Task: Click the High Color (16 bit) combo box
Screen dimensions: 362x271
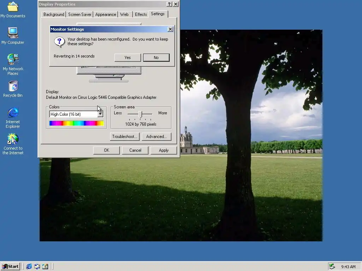Action: click(76, 114)
